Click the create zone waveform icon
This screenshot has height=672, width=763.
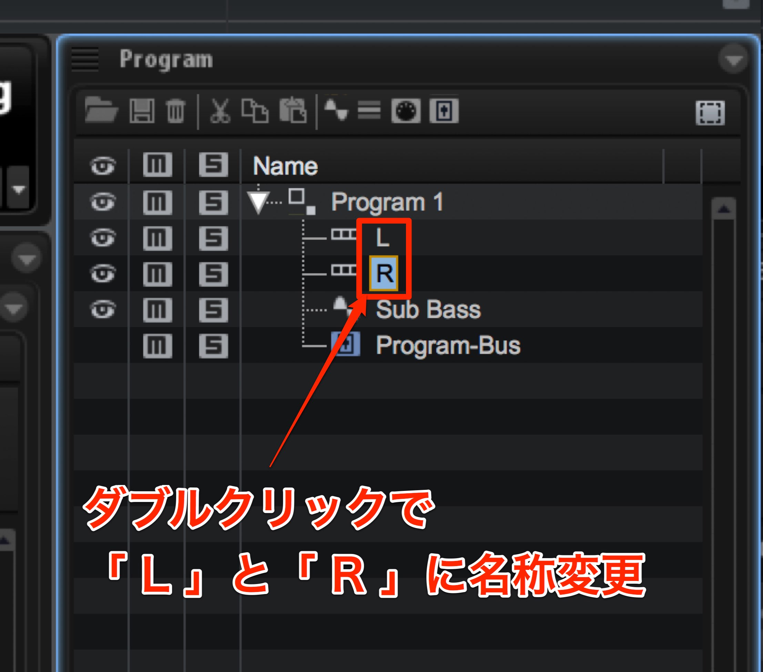[336, 109]
